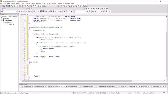Open Find dialog icon
168x94 pixels.
click(x=25, y=6)
